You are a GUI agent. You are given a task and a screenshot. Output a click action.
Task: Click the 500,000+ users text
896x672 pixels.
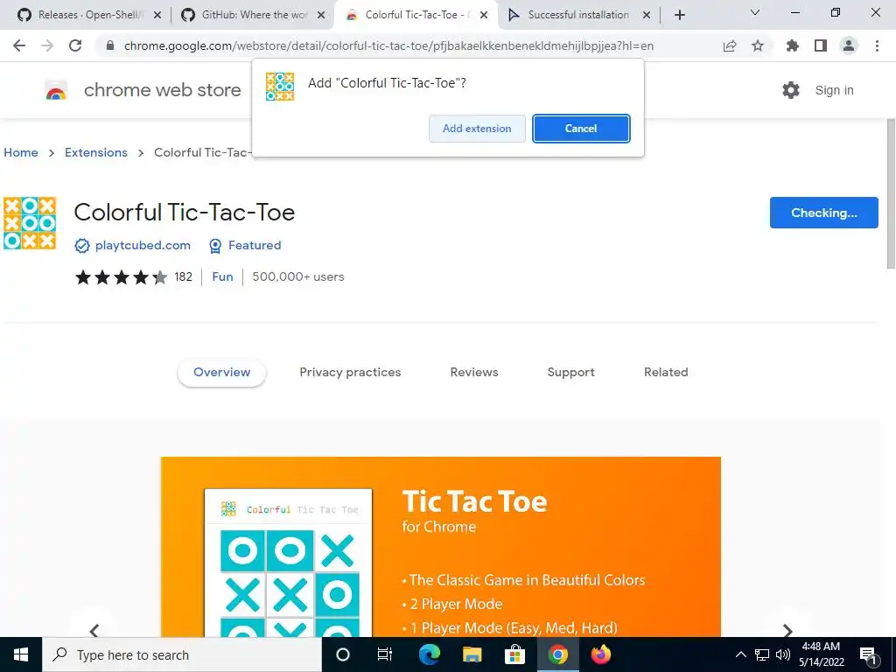click(298, 276)
